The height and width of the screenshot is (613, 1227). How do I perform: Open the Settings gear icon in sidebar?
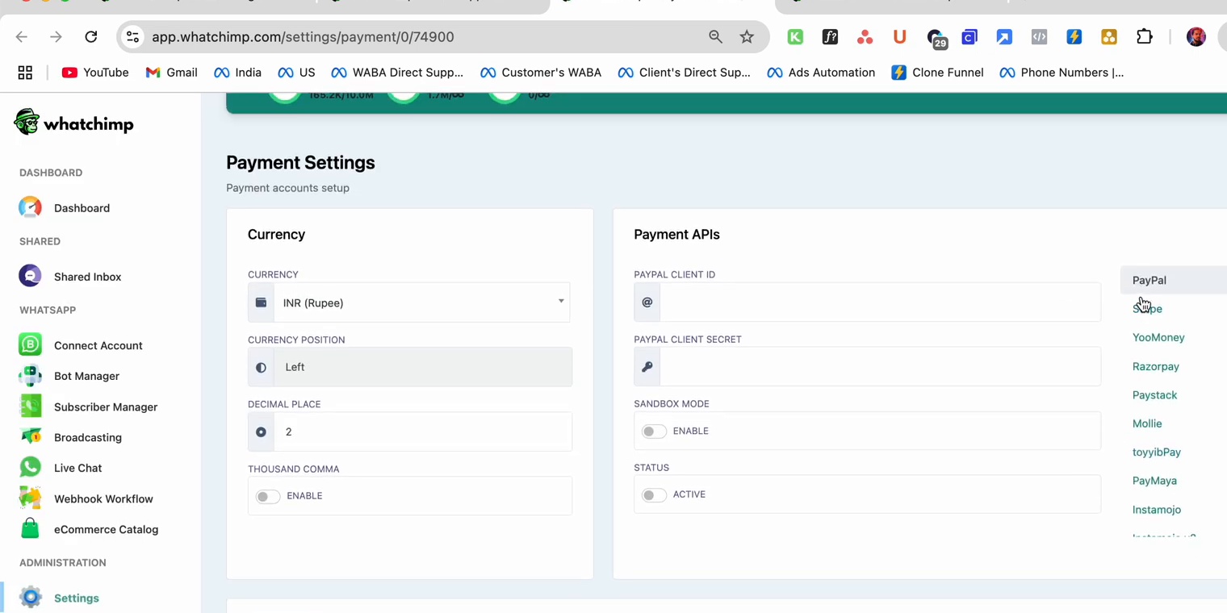pos(30,598)
